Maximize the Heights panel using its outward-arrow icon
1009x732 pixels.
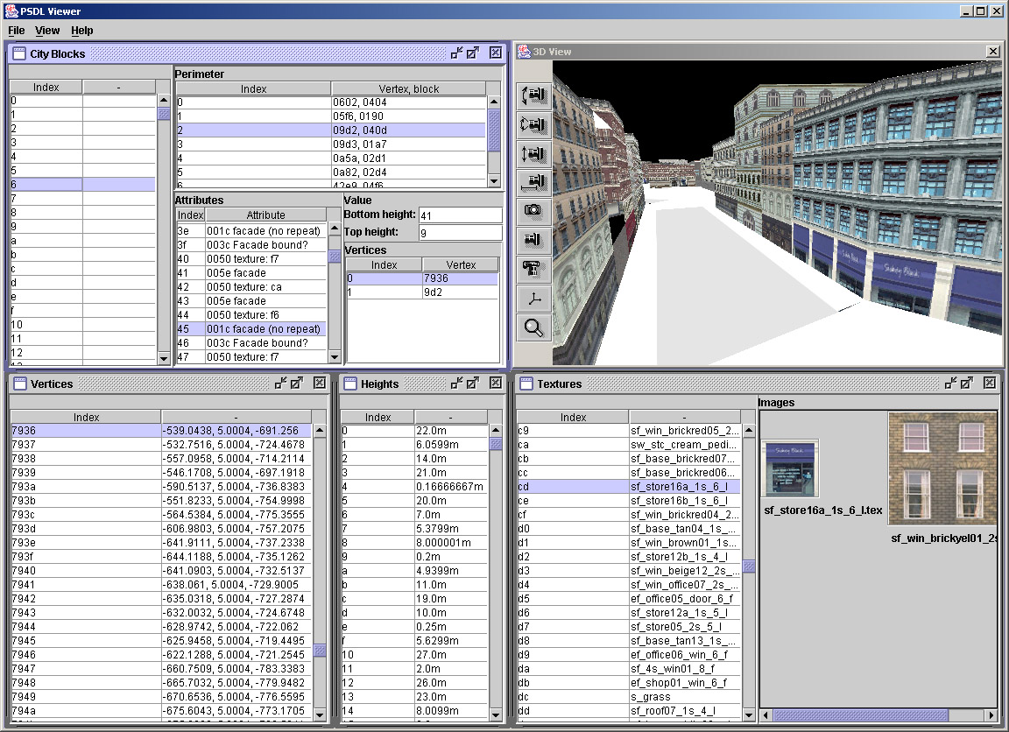pos(473,384)
